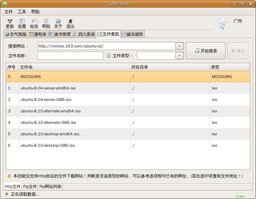Switch to the Ftp文件 bottom tab
Viewport: 256px width, 199px height.
click(x=30, y=187)
